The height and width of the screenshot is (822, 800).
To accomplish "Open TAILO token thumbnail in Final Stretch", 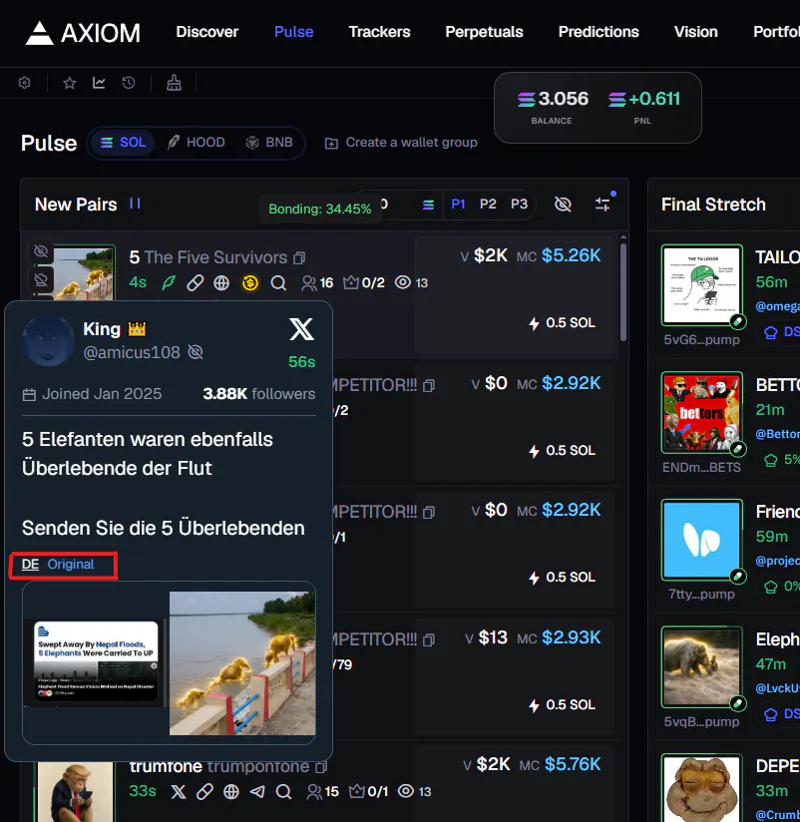I will click(x=701, y=285).
